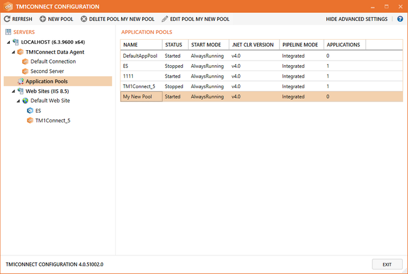Click the New Pool plus icon
The height and width of the screenshot is (274, 408).
[x=42, y=19]
